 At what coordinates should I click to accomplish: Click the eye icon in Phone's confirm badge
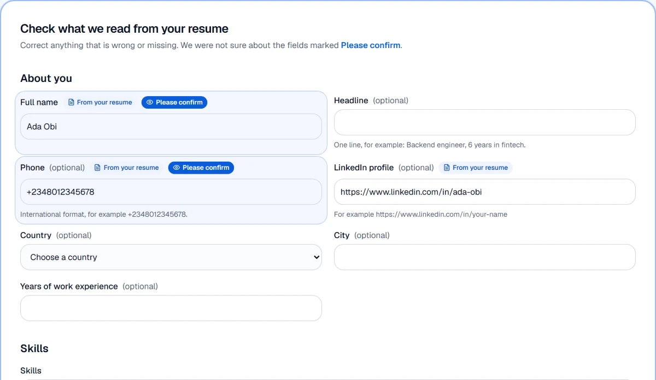coord(177,168)
